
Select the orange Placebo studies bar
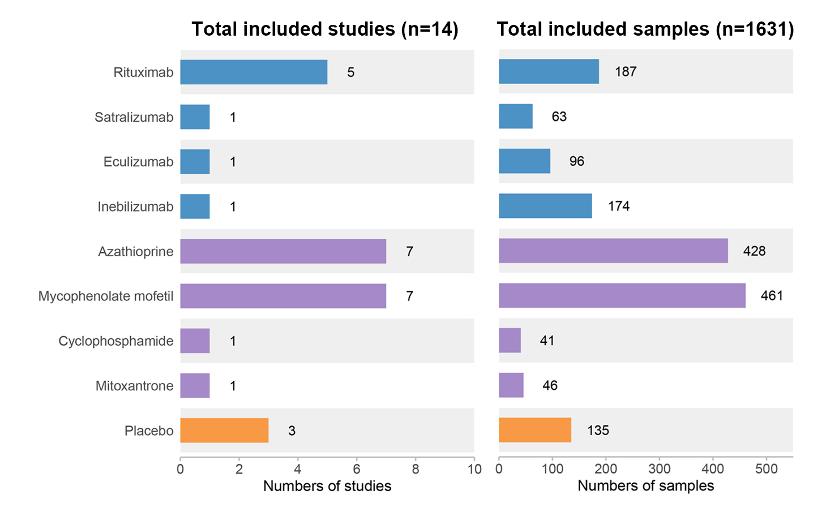[224, 431]
